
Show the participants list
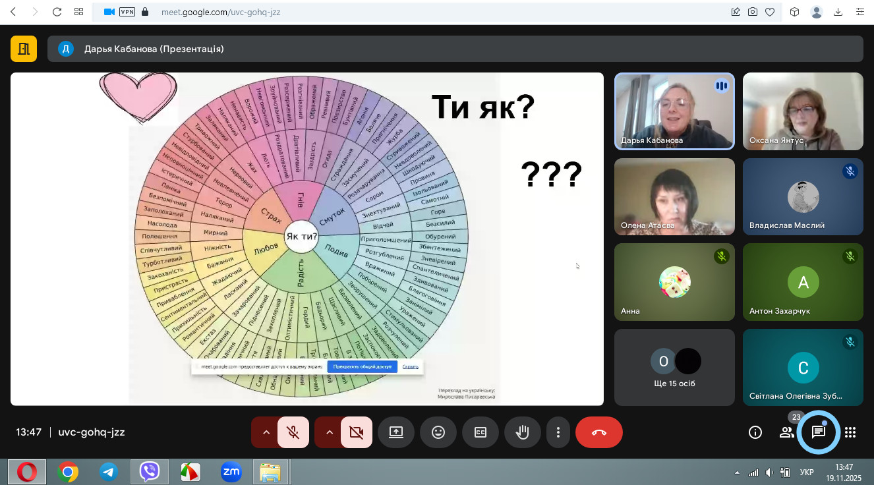pyautogui.click(x=786, y=432)
